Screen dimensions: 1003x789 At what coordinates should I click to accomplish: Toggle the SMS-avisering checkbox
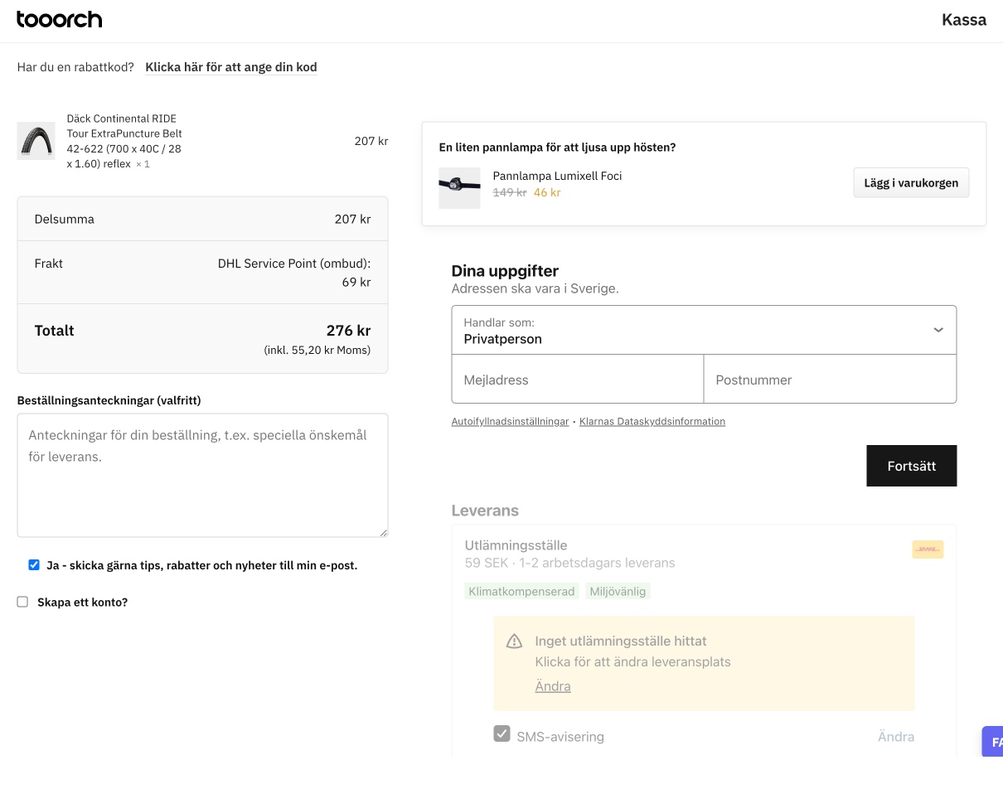click(501, 734)
